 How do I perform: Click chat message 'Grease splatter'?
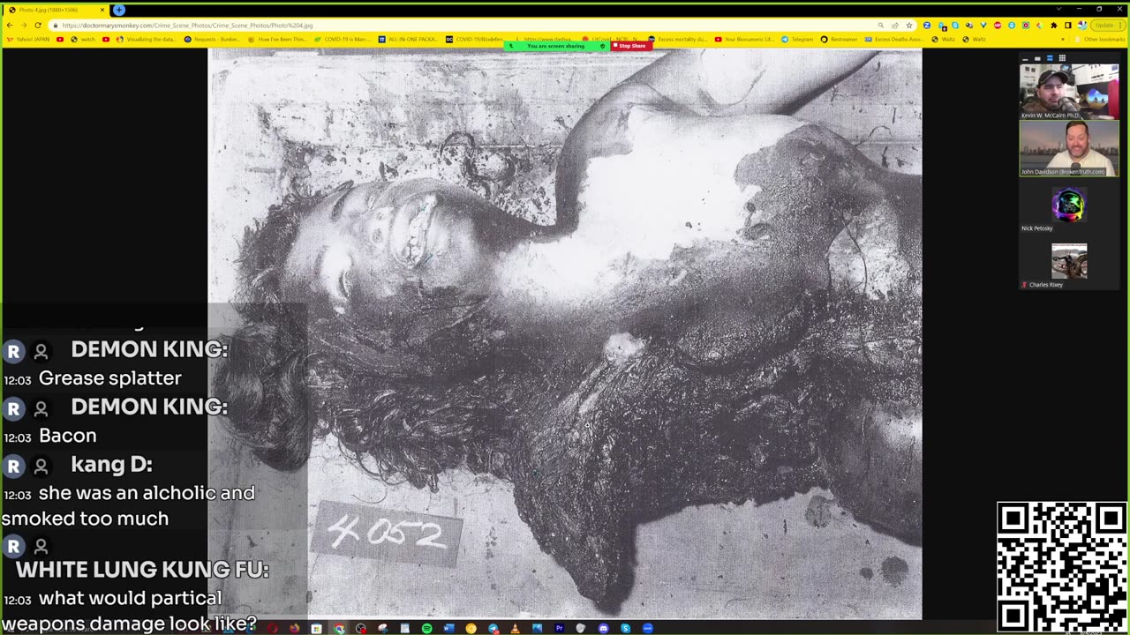coord(109,378)
